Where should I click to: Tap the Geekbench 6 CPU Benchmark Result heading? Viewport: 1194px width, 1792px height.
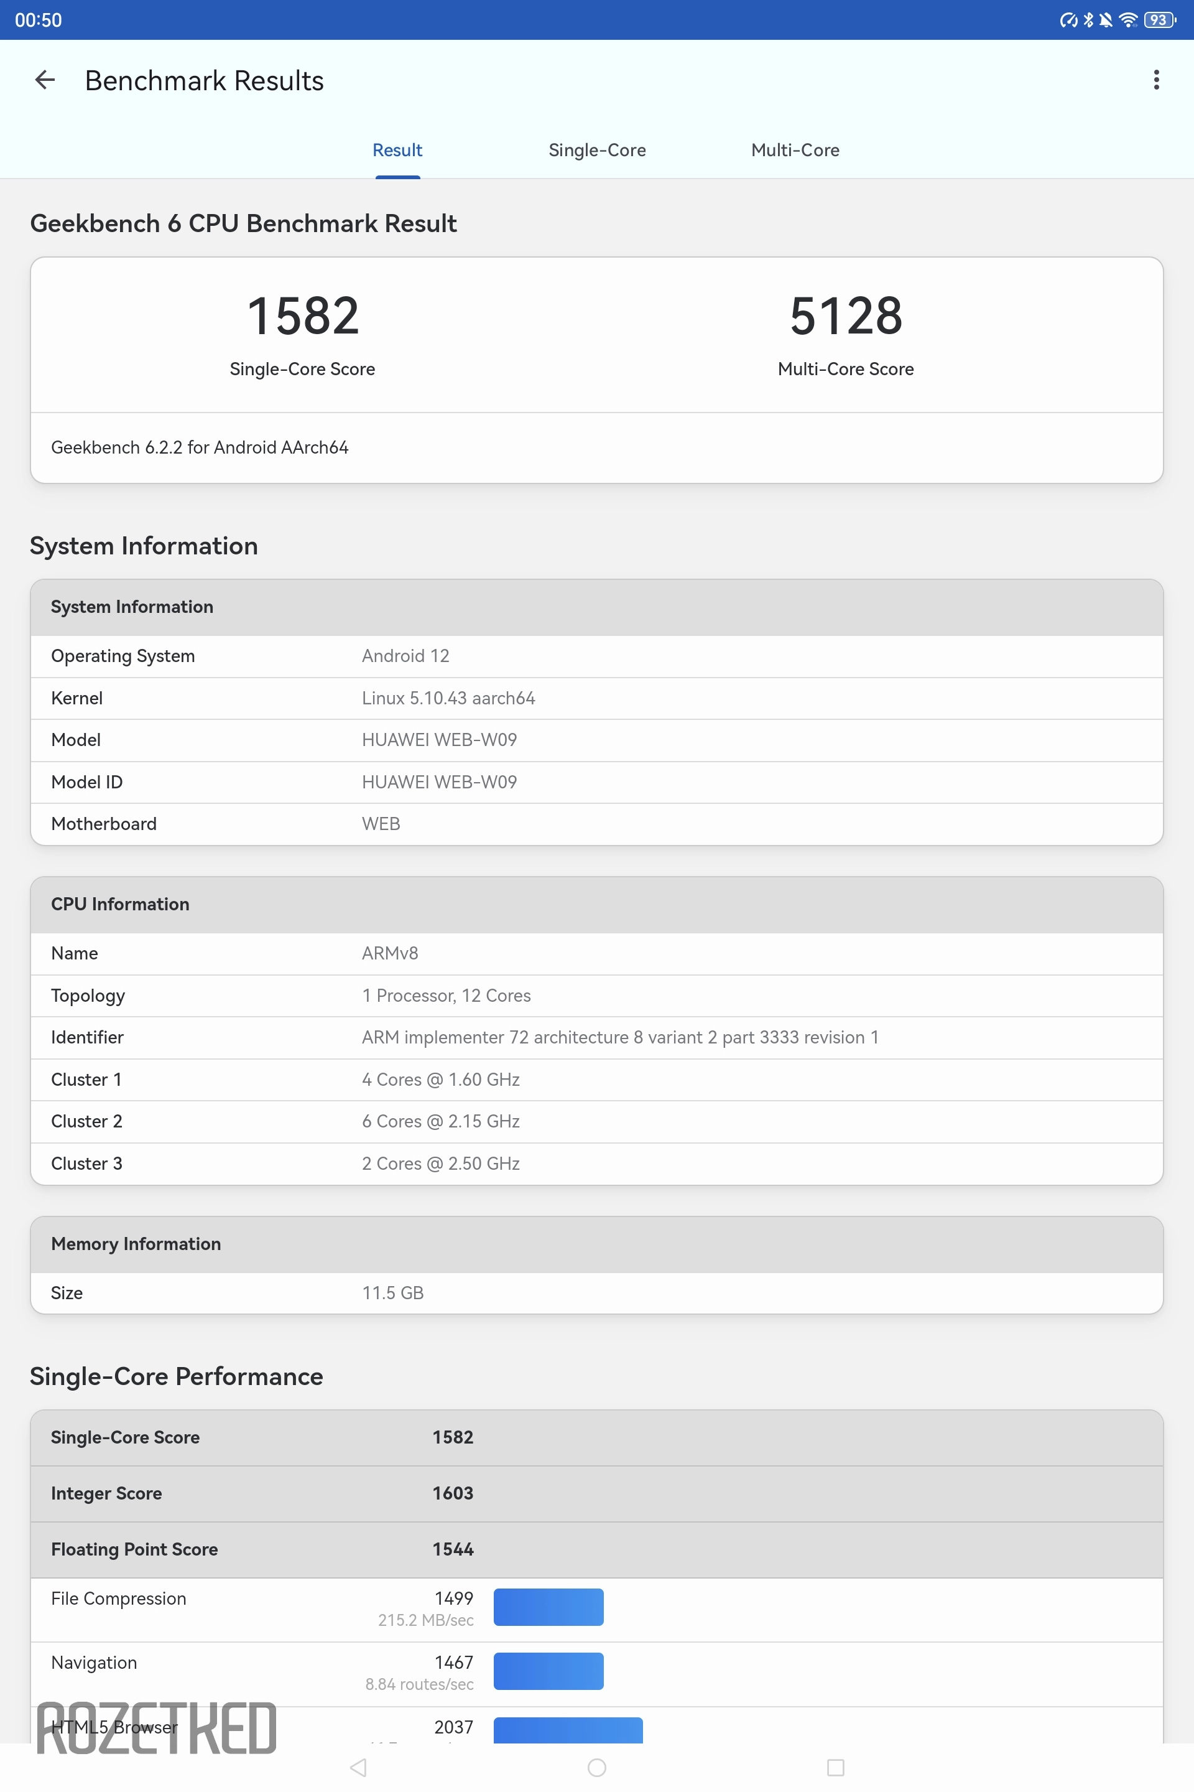pyautogui.click(x=243, y=223)
